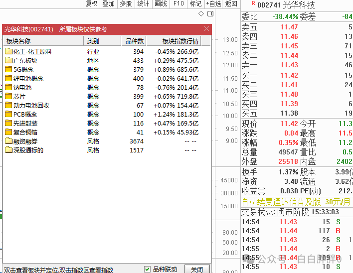Click the 买五 price 11.38
Screen dimensions: 353x273
click(x=289, y=113)
